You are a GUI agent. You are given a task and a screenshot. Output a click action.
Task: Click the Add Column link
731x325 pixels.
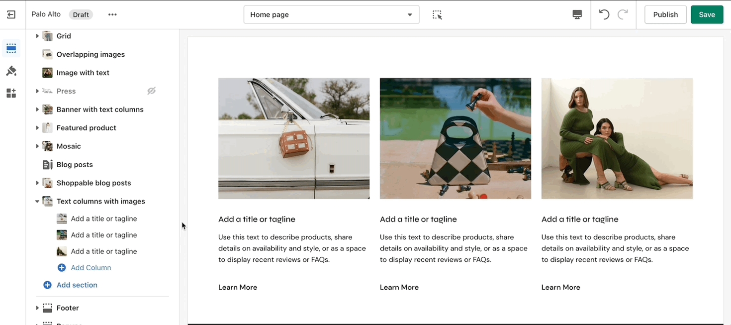(91, 268)
